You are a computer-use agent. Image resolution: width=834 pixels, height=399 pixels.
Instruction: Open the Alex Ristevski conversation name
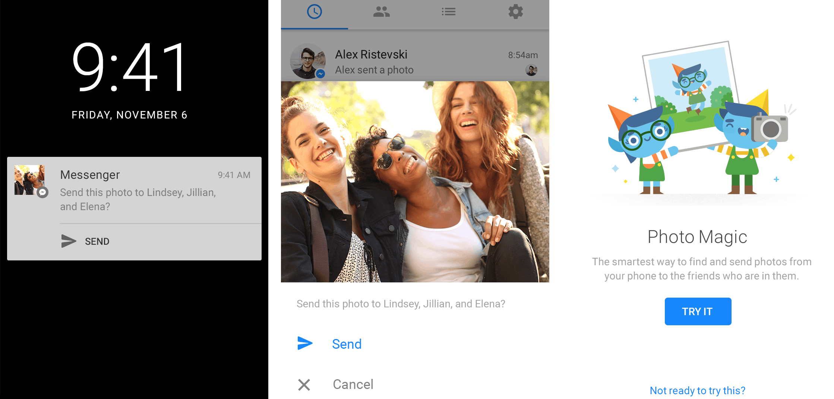pos(371,54)
